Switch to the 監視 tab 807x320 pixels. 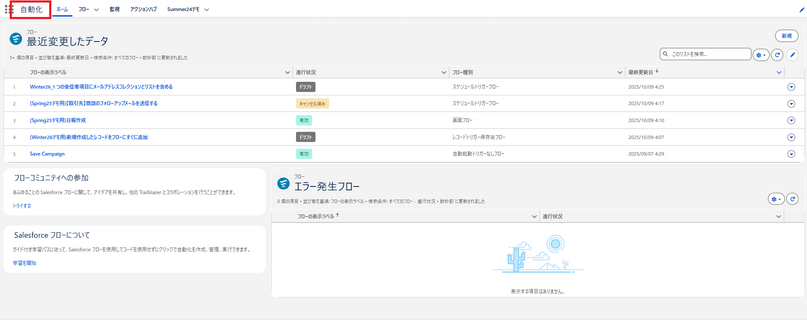pos(114,9)
